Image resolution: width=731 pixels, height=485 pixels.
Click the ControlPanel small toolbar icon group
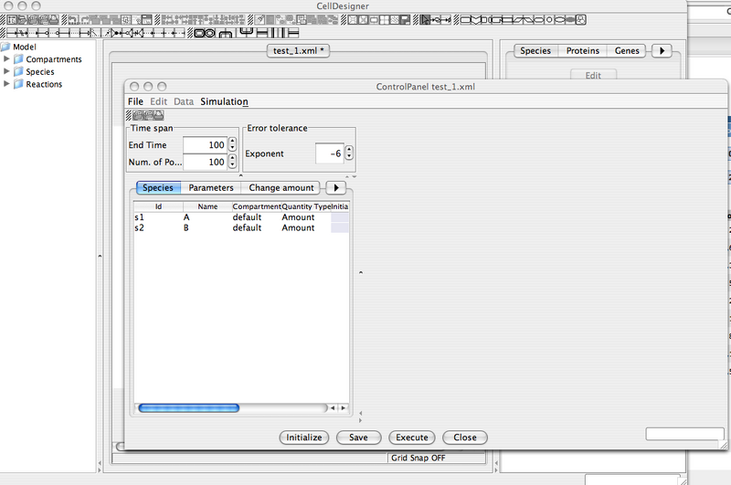coord(148,114)
